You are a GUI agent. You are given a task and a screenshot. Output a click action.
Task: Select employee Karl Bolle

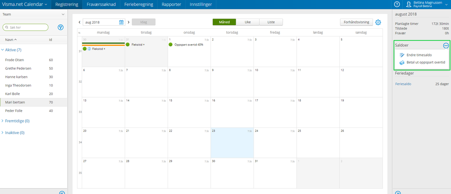click(x=33, y=94)
